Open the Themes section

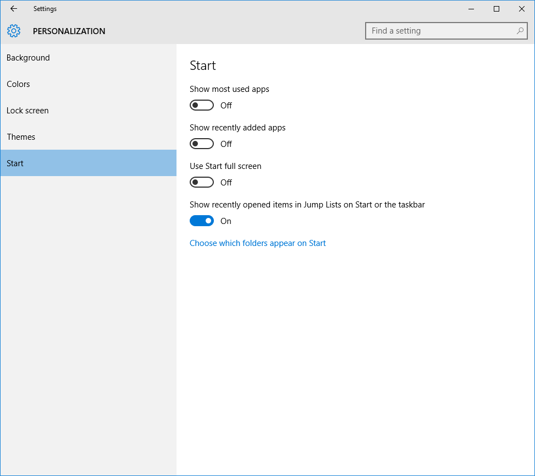(x=89, y=136)
